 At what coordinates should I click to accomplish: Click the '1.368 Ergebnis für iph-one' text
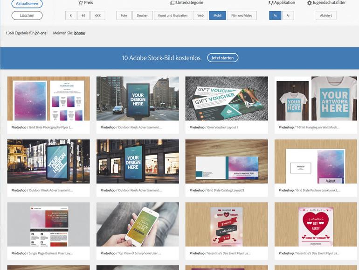pos(26,33)
